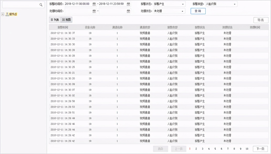The height and width of the screenshot is (154, 271).
Task: Go to the next page of results
Action: click(260, 148)
